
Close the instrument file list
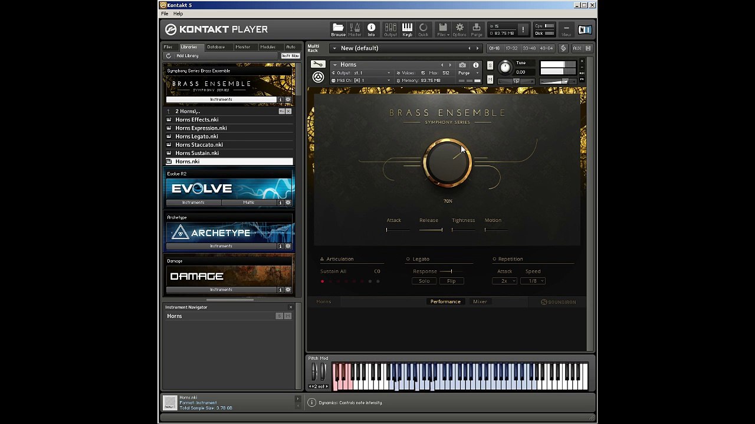(288, 111)
